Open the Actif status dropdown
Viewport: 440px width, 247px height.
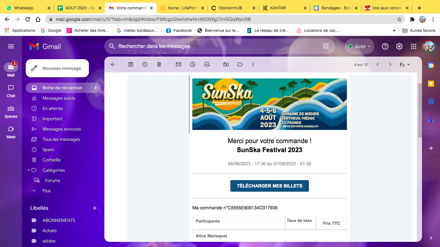359,46
